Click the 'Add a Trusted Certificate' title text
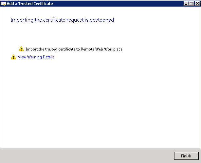201x163 pixels. click(30, 3)
